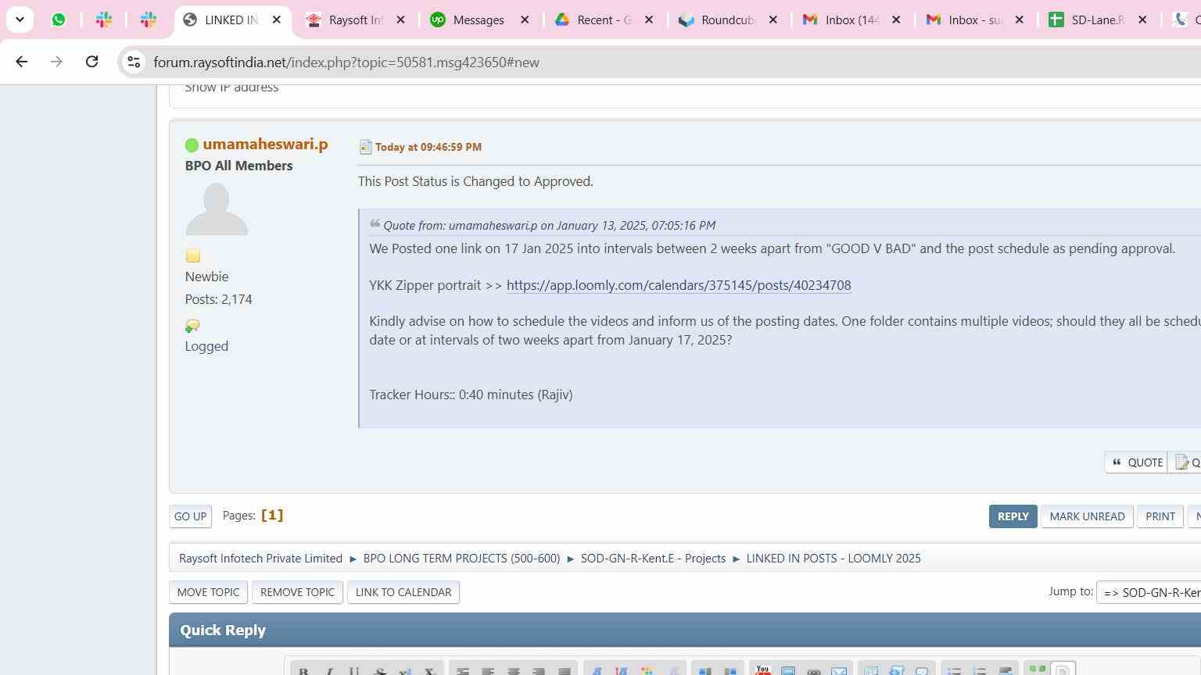The height and width of the screenshot is (675, 1201).
Task: Open LINKED IN POSTS - LOOMLY 2025 breadcrumb
Action: coord(834,559)
